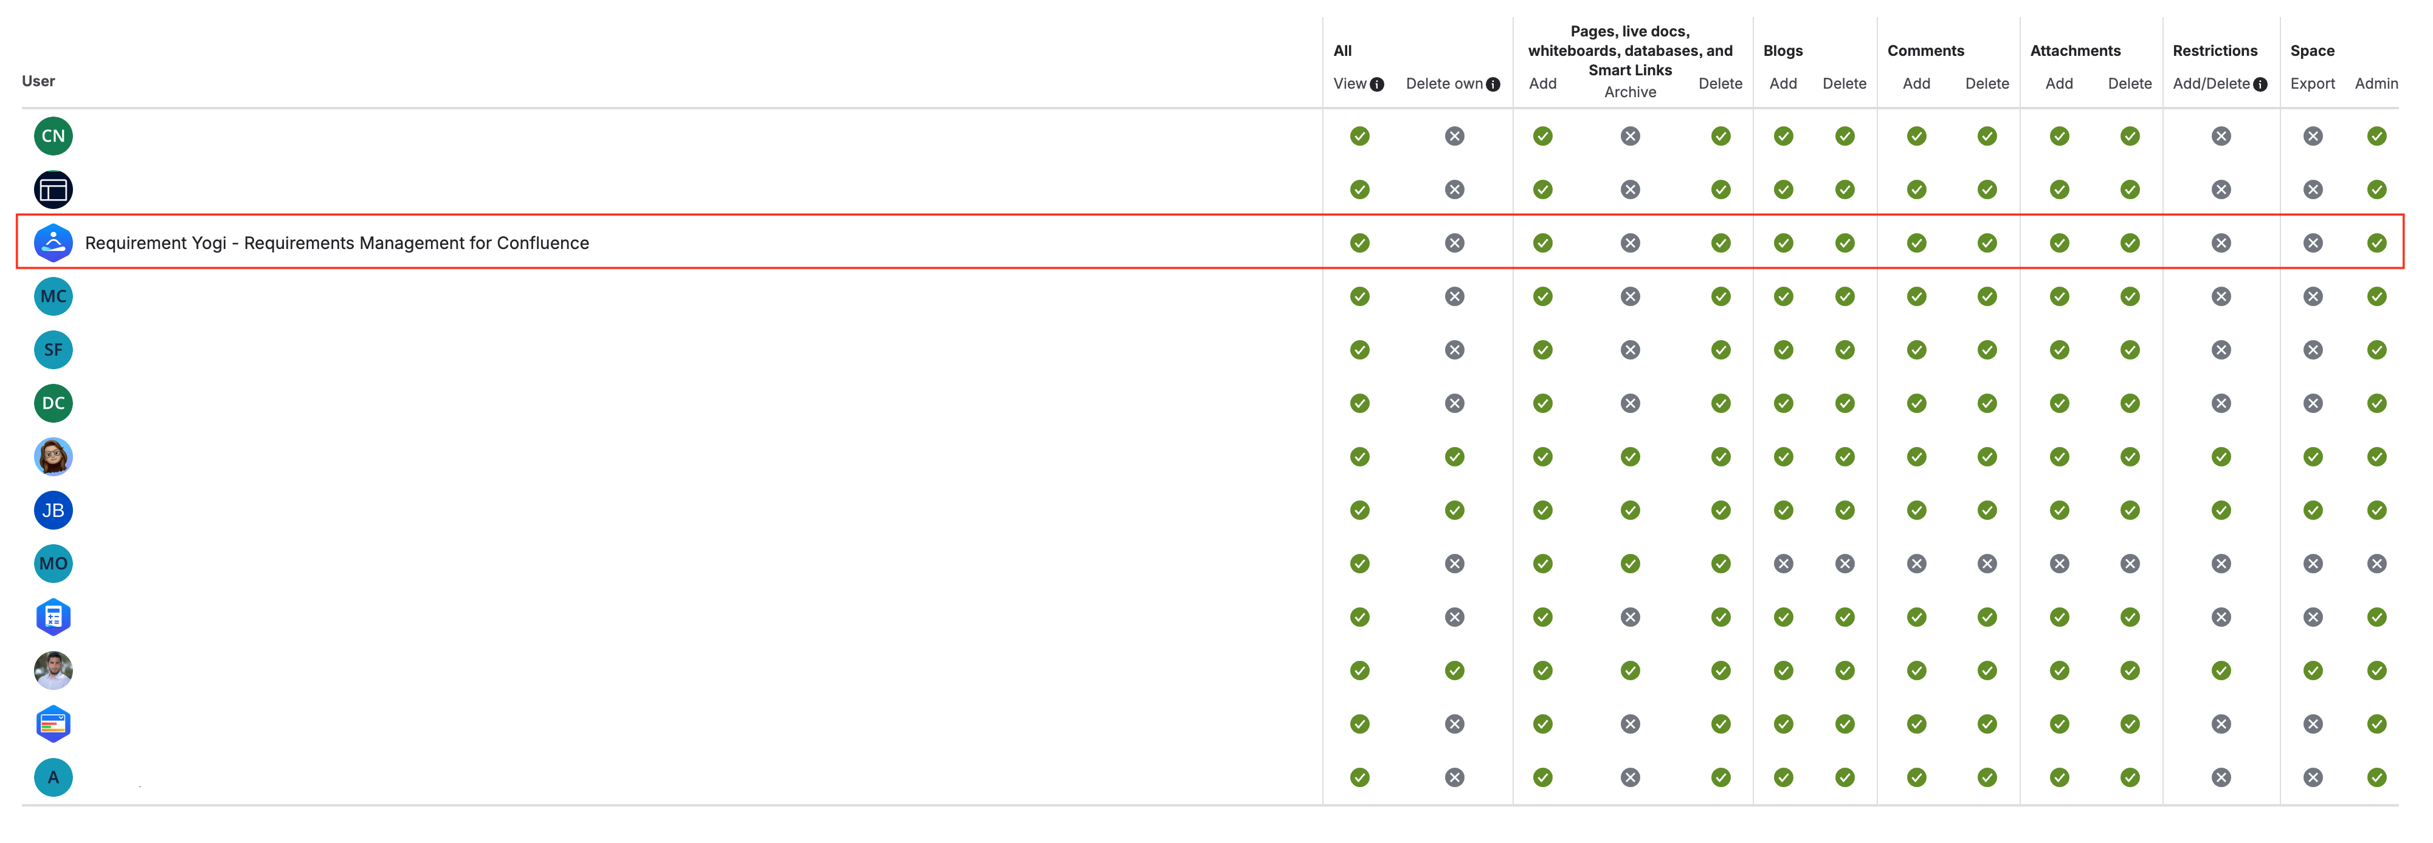Select the MO user avatar
2433x843 pixels.
(x=53, y=564)
